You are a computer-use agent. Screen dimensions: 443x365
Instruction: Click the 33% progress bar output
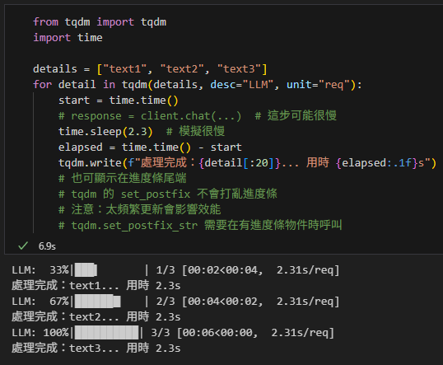(x=175, y=270)
